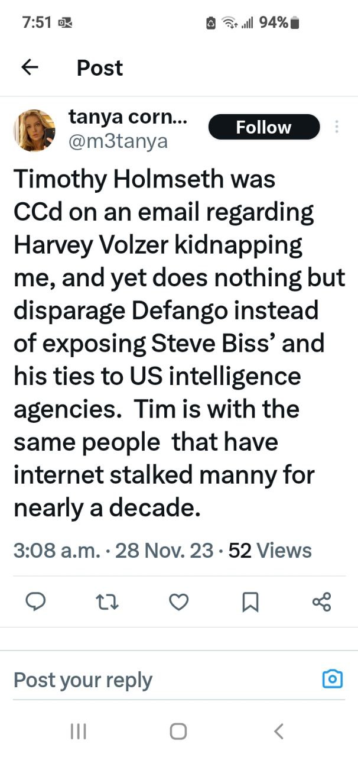The height and width of the screenshot is (757, 358).
Task: Like the post with the heart icon
Action: pyautogui.click(x=178, y=602)
